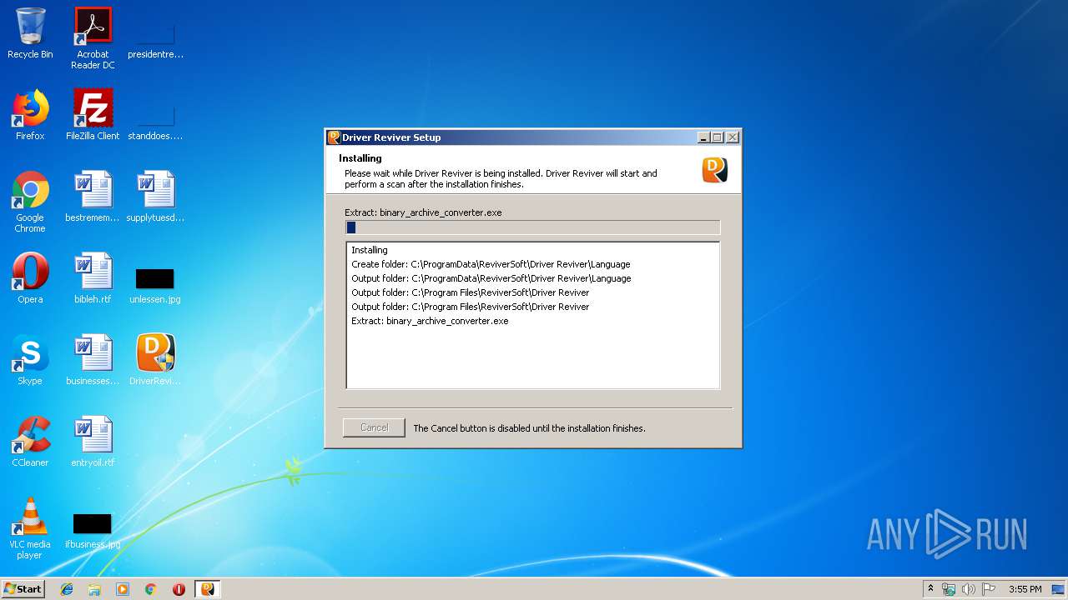Open supplytuesd... Word document icon
The height and width of the screenshot is (600, 1068).
click(x=155, y=197)
